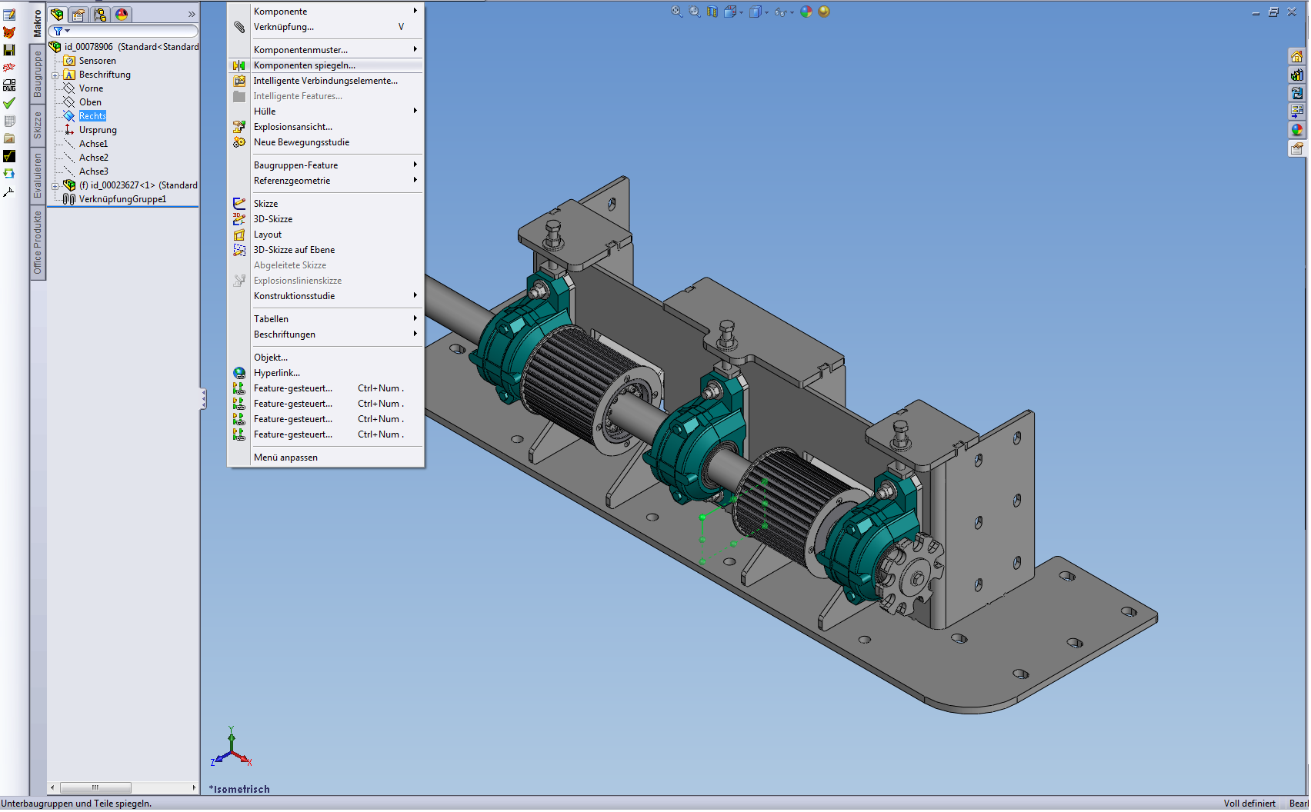Viewport: 1311px width, 812px height.
Task: Expand the Beschriftung tree node
Action: [55, 75]
